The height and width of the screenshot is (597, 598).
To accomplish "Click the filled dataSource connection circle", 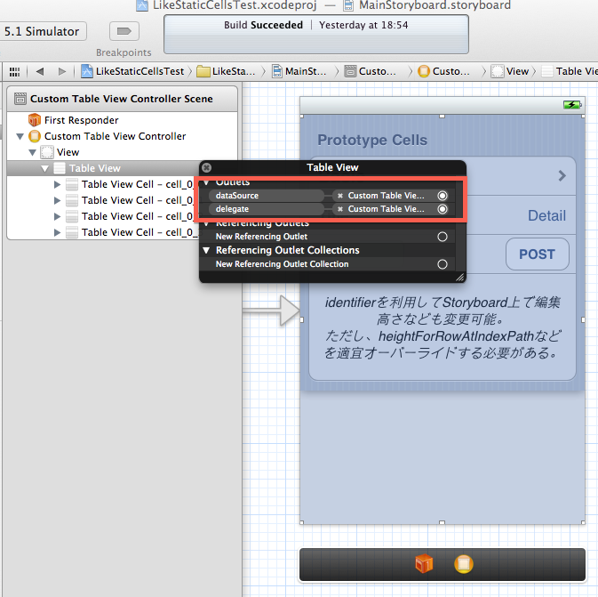I will point(443,196).
